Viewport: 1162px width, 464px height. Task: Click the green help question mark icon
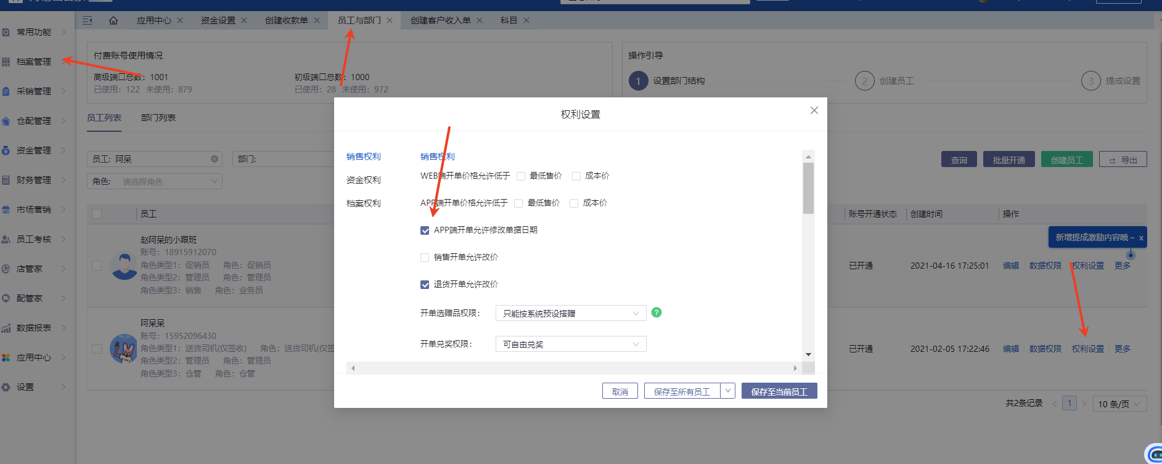pos(657,312)
